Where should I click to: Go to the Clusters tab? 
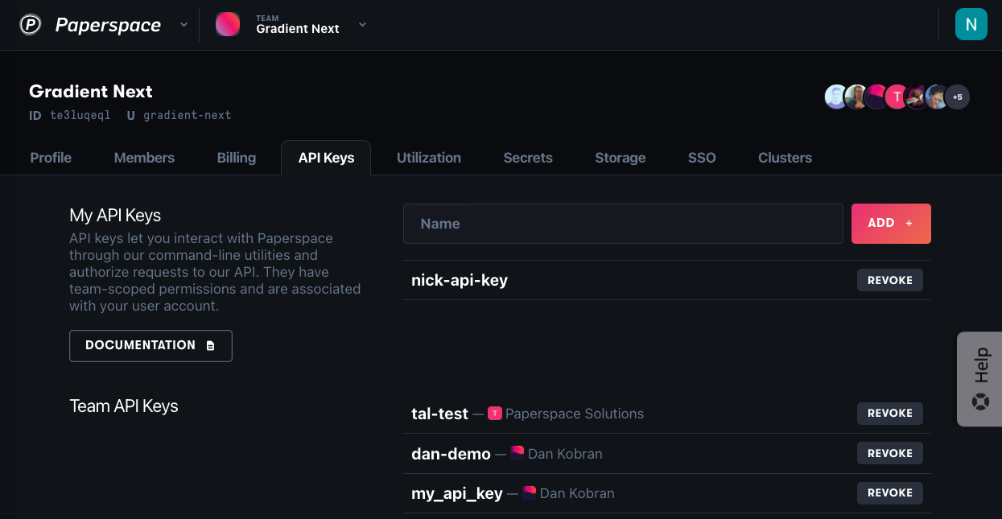coord(785,158)
